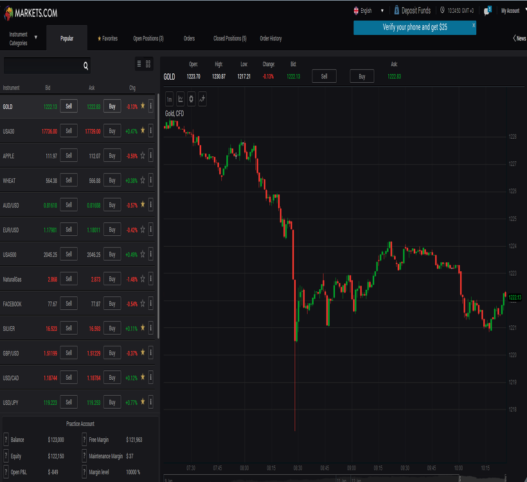Open info icon for APPLE row
The width and height of the screenshot is (527, 482).
151,156
